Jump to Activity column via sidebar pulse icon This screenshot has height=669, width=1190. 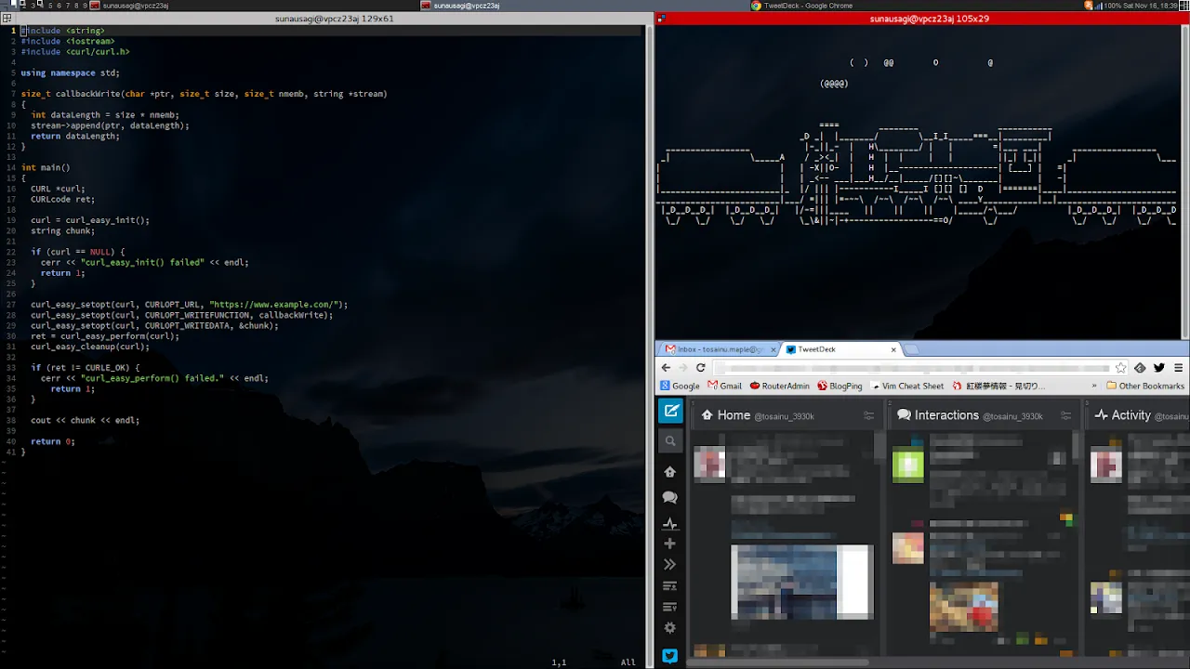670,523
